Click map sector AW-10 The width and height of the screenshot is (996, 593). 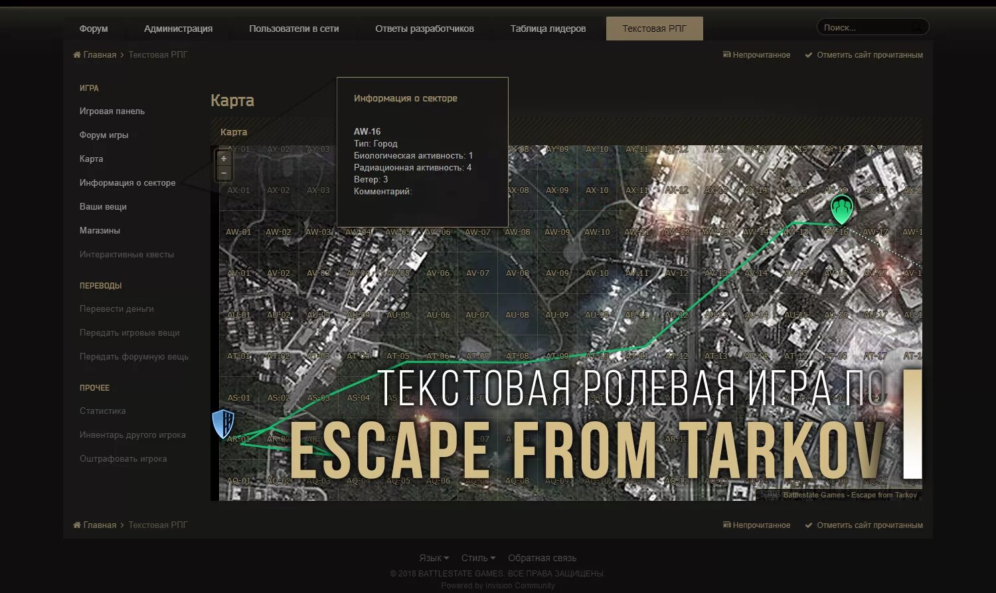[x=597, y=232]
